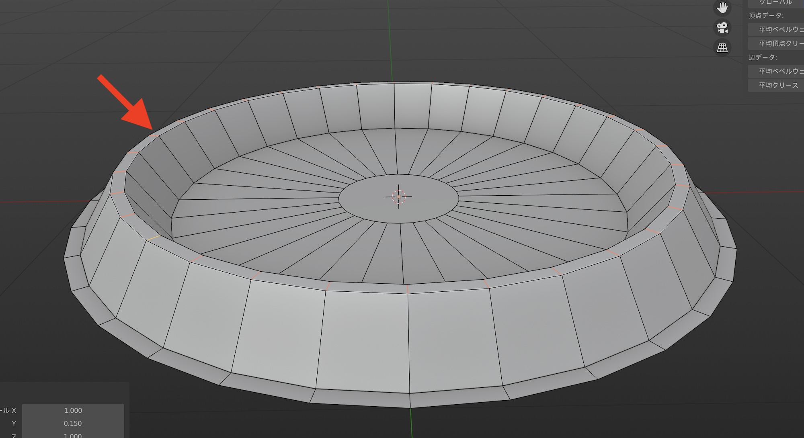Viewport: 804px width, 438px height.
Task: Click the 辺データ section label
Action: coord(763,57)
